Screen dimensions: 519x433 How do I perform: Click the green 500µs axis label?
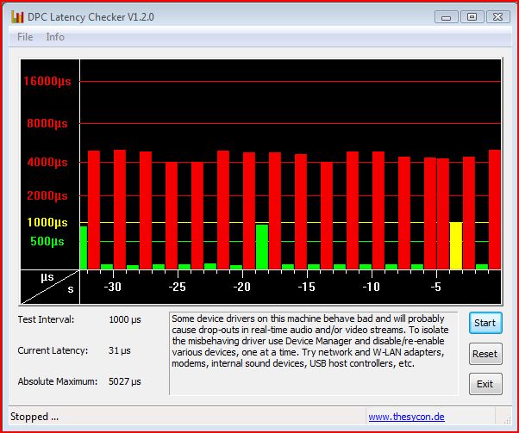[47, 241]
